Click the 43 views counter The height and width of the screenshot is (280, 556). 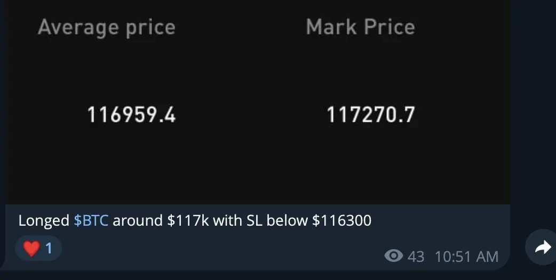tap(416, 257)
